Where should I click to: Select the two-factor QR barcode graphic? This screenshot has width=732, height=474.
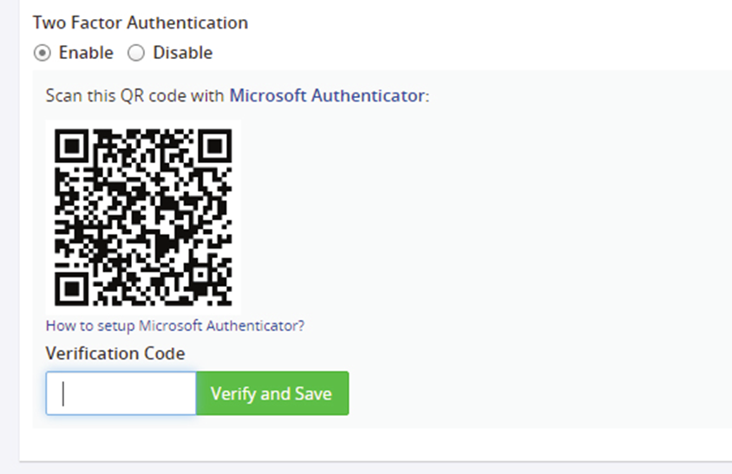(x=143, y=218)
